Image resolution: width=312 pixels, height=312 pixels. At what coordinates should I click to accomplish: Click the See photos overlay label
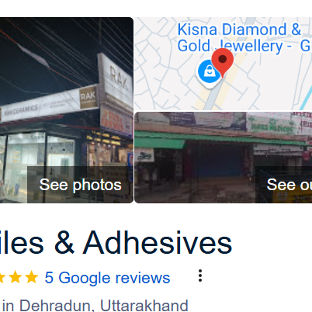[x=80, y=185]
